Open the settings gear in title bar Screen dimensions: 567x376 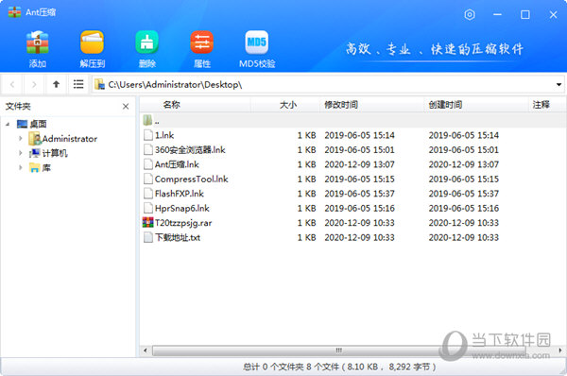(470, 14)
